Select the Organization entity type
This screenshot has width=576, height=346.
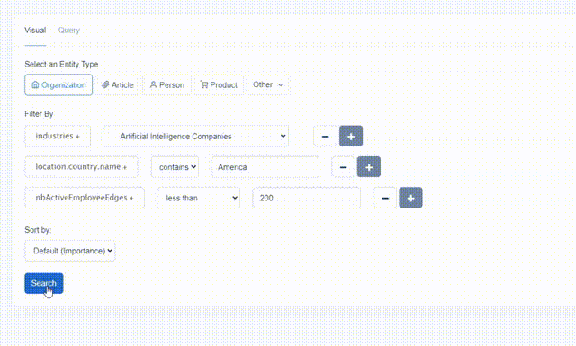tap(58, 84)
